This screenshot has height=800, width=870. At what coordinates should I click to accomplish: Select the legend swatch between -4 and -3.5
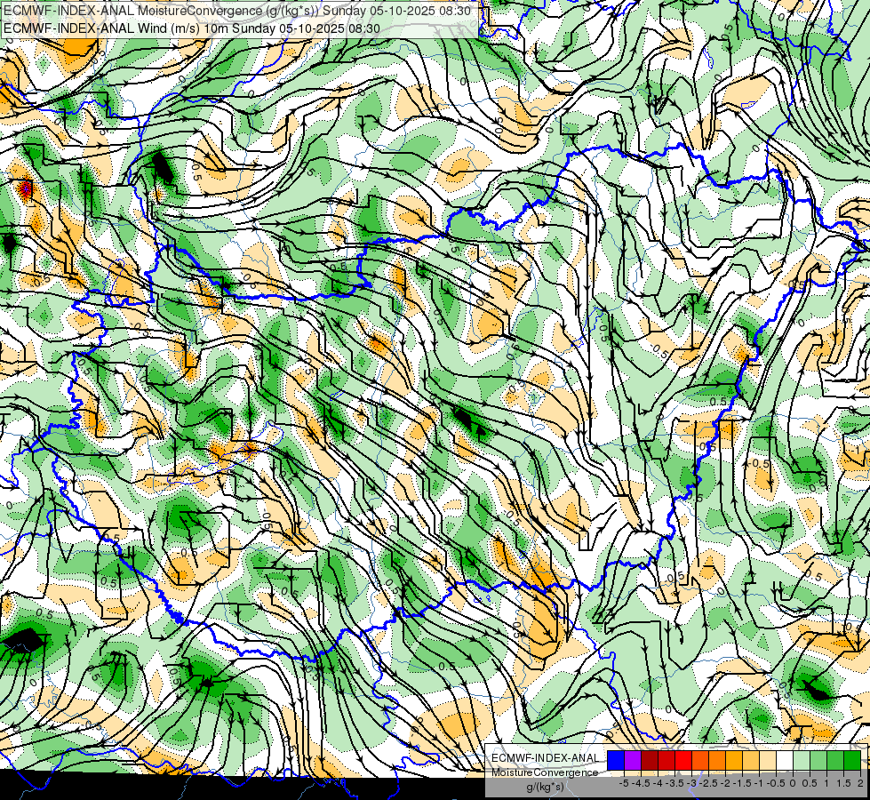pos(666,761)
